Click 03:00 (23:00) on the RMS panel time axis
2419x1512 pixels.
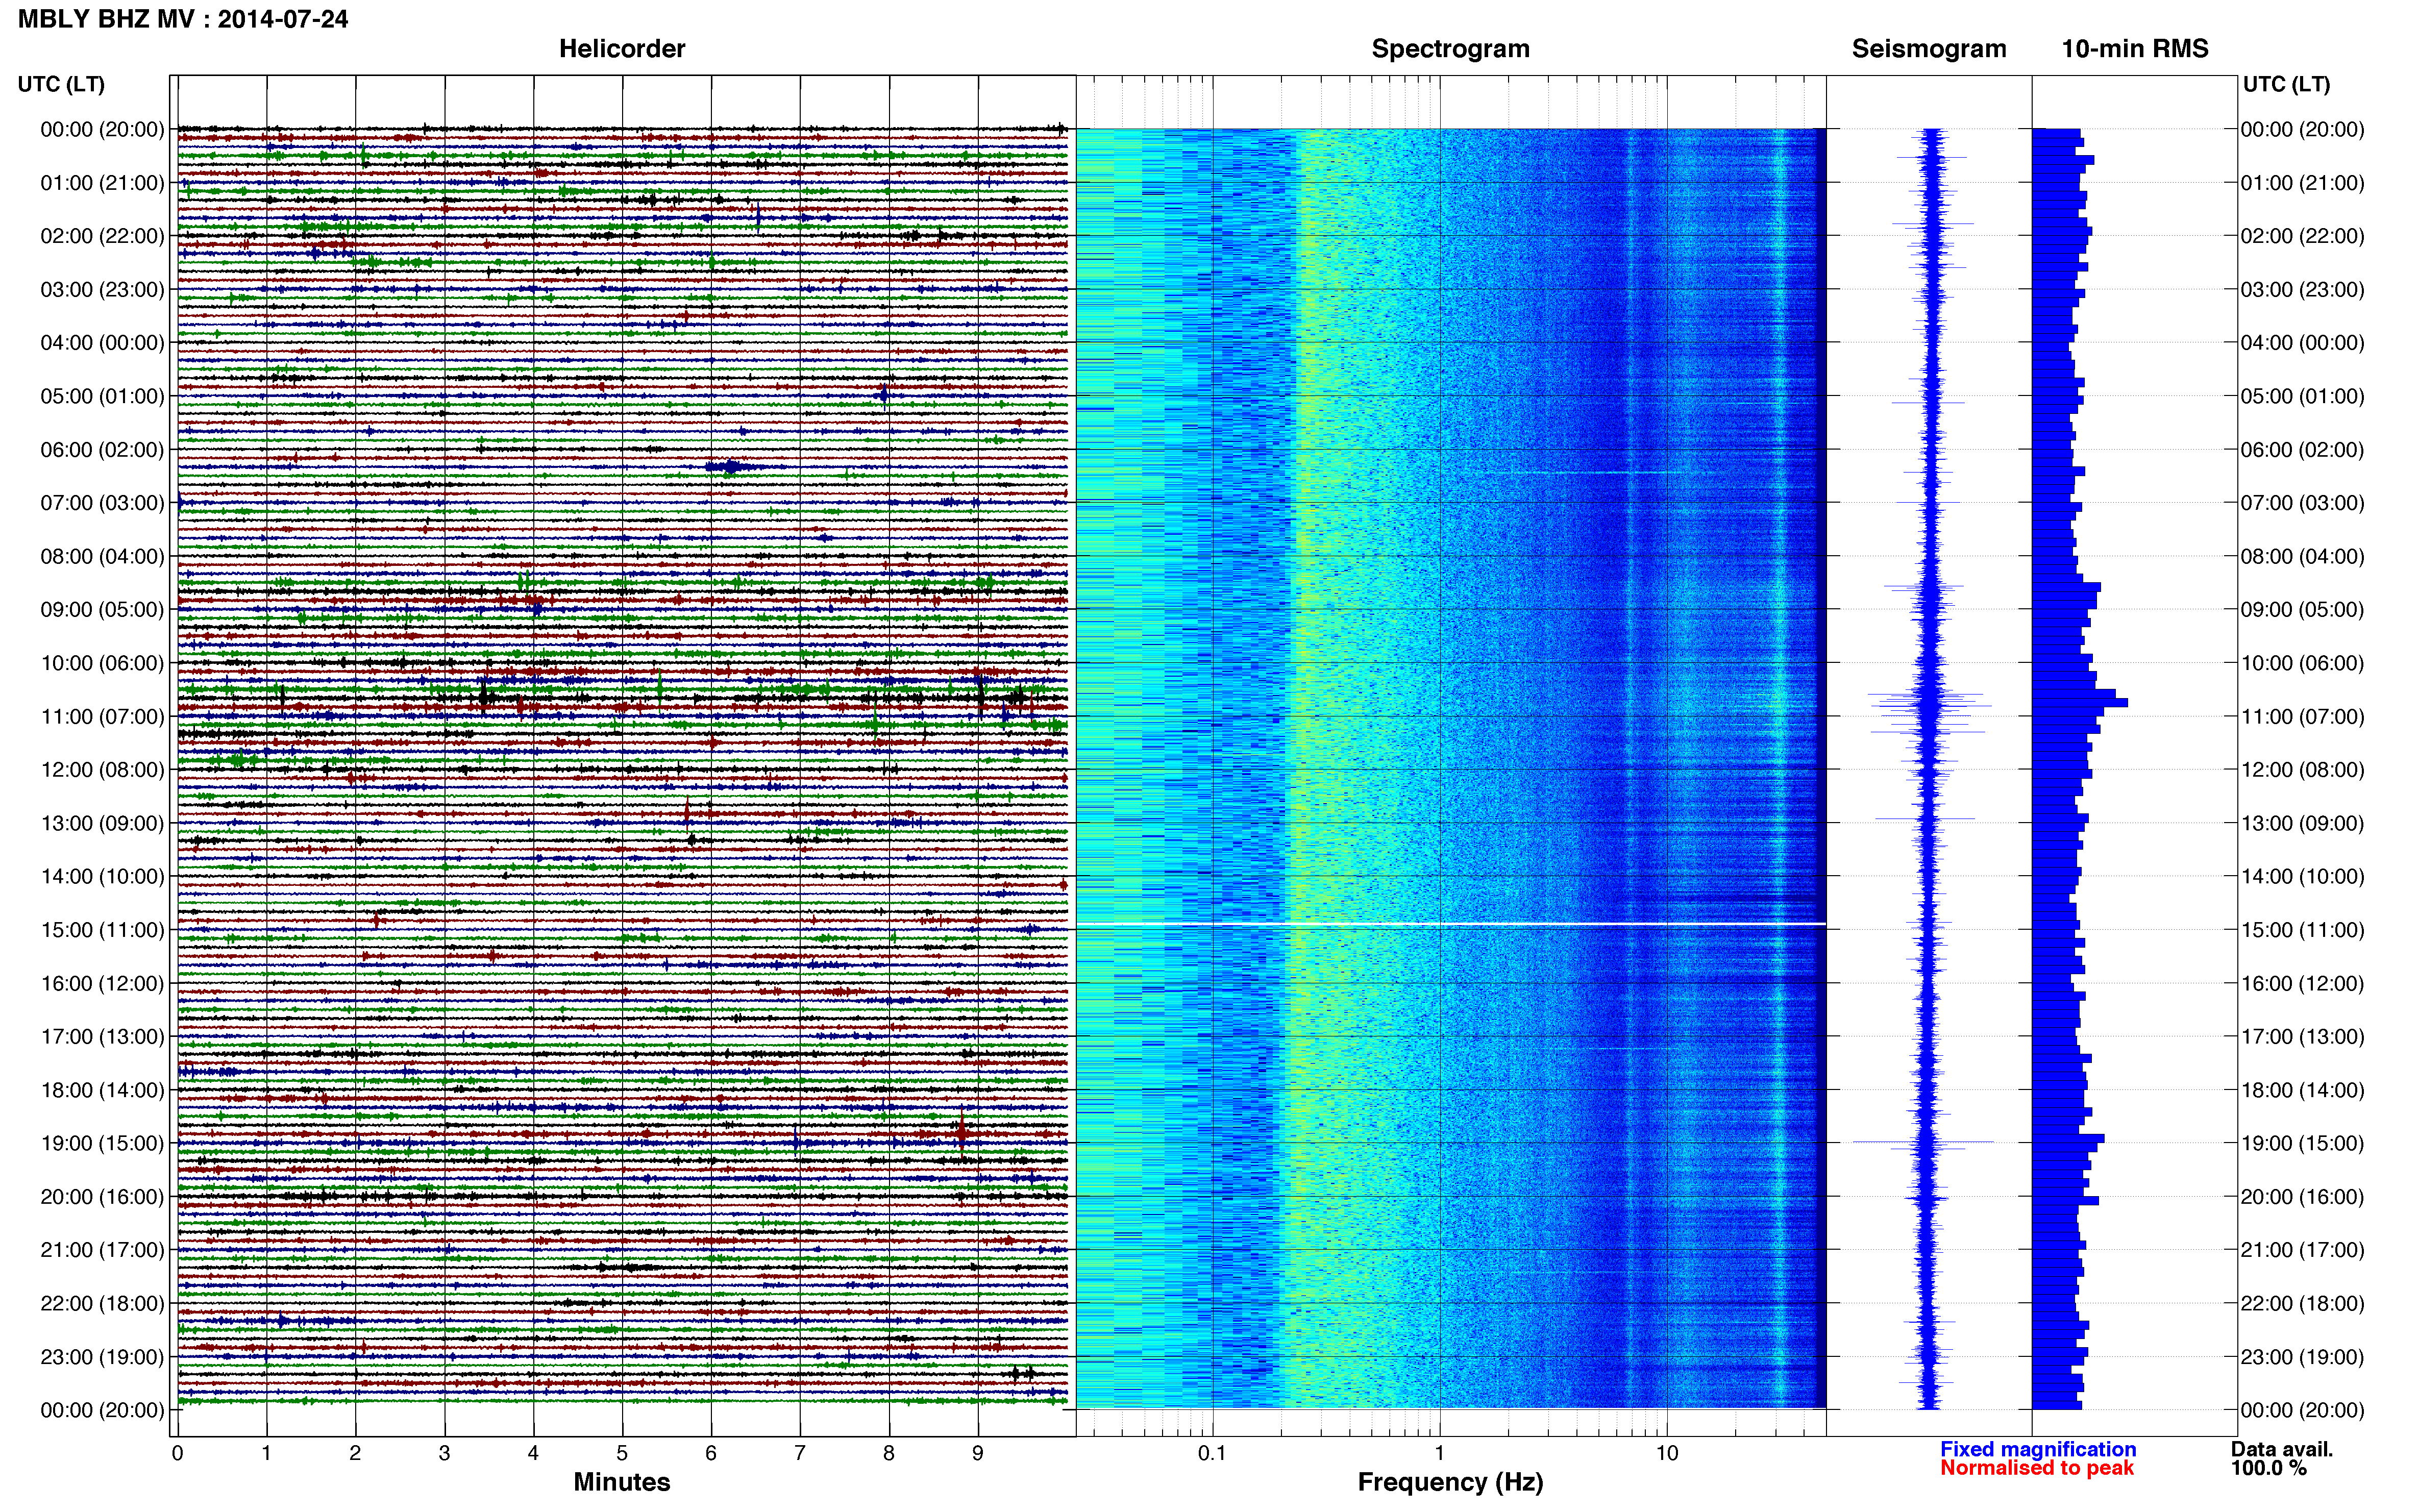coord(2302,290)
